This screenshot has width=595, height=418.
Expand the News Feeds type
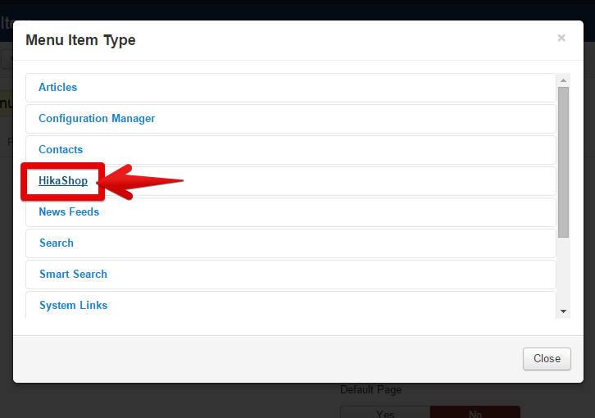click(69, 211)
